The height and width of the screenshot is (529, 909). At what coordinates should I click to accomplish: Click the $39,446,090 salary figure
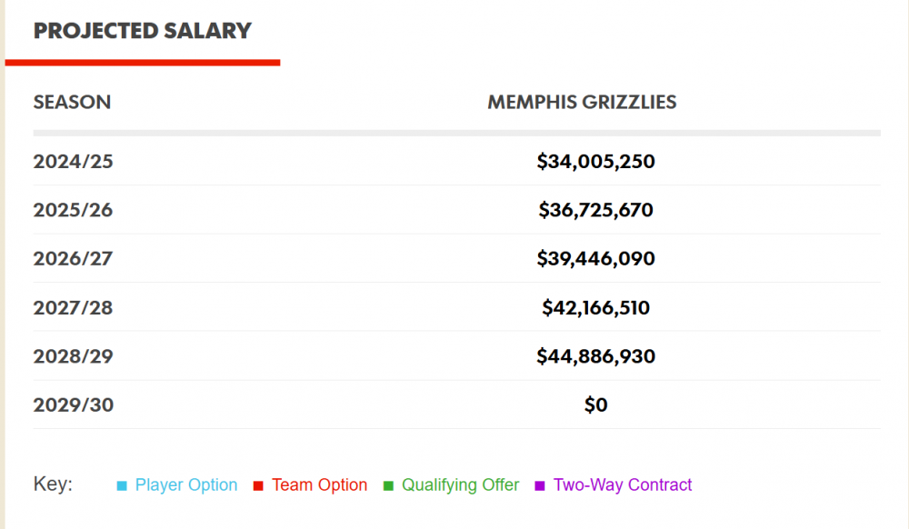click(x=595, y=259)
